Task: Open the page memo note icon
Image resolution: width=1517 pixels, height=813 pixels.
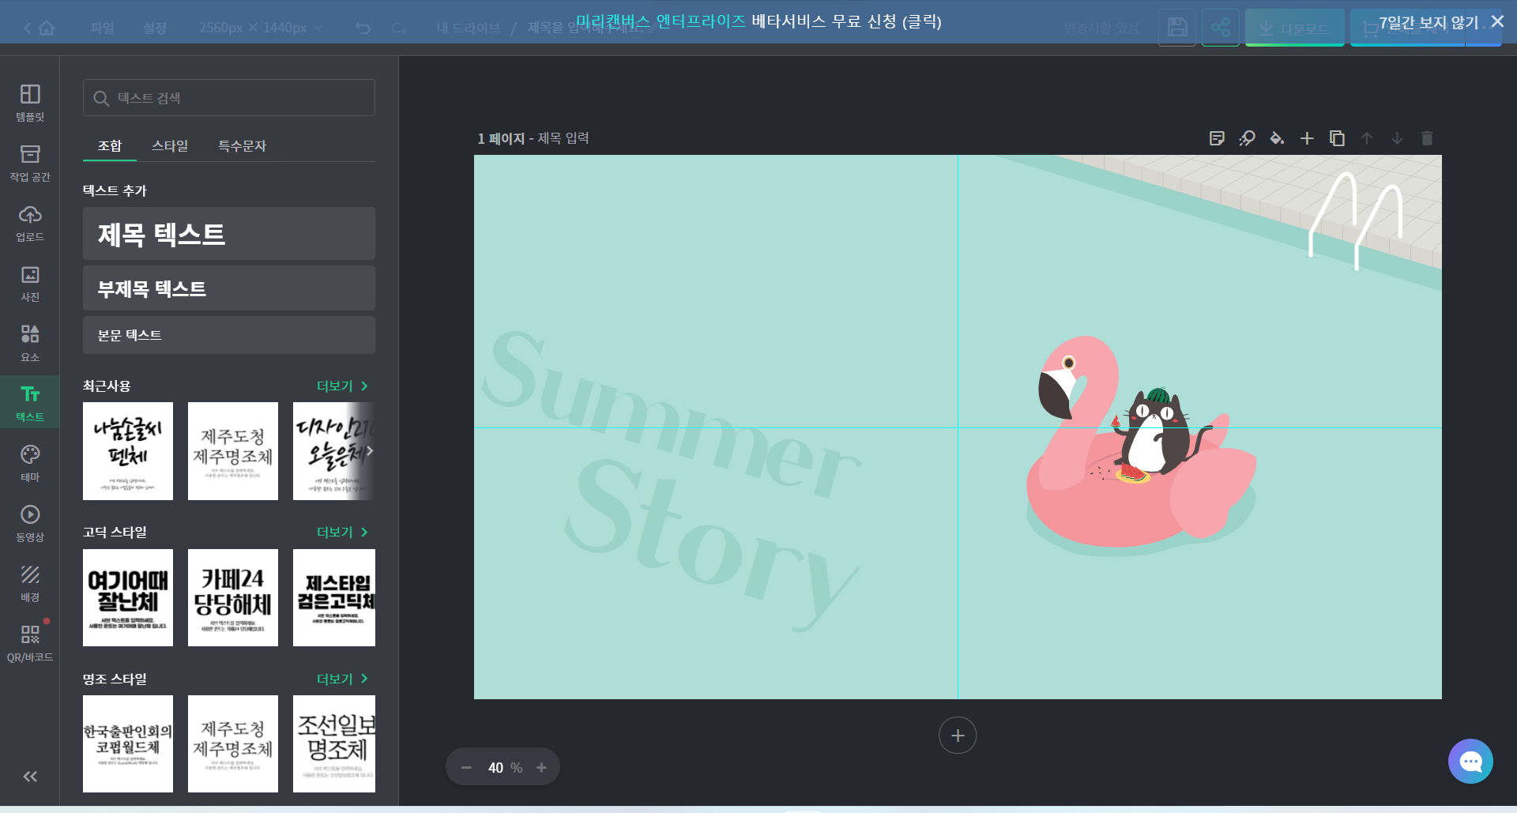Action: pos(1217,138)
